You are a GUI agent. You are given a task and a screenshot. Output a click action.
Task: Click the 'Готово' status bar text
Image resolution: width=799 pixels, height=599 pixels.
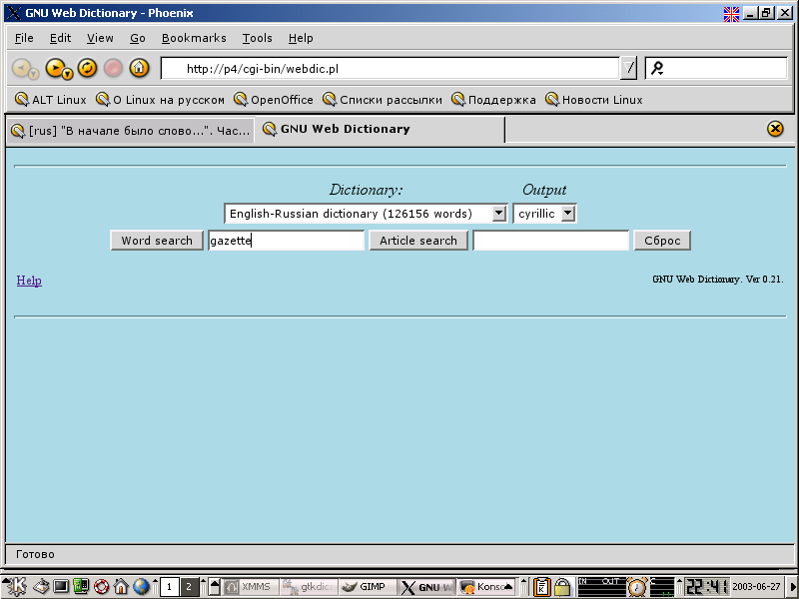pyautogui.click(x=35, y=554)
